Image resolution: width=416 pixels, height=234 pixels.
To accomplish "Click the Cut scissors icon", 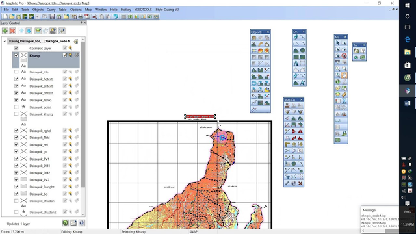I will pyautogui.click(x=95, y=16).
